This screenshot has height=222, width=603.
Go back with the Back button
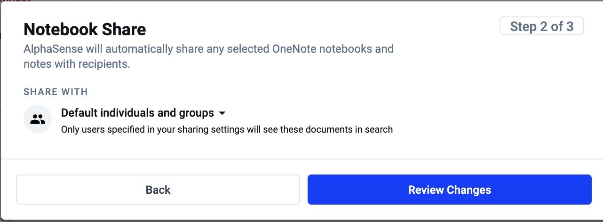[158, 190]
